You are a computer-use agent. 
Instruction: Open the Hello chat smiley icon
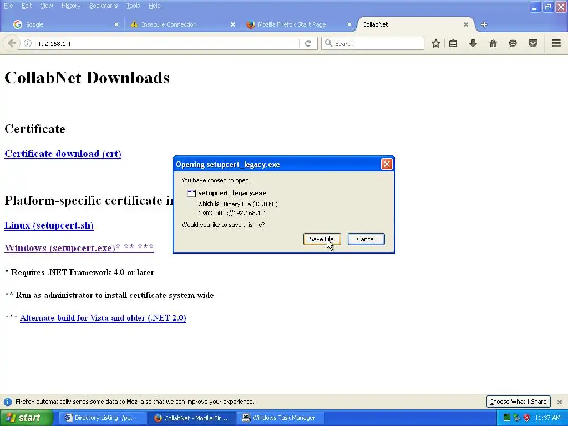[x=513, y=43]
